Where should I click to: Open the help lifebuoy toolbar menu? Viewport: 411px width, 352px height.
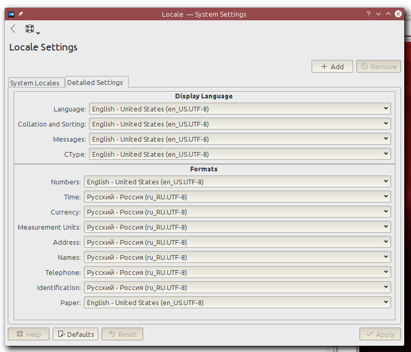tap(32, 30)
